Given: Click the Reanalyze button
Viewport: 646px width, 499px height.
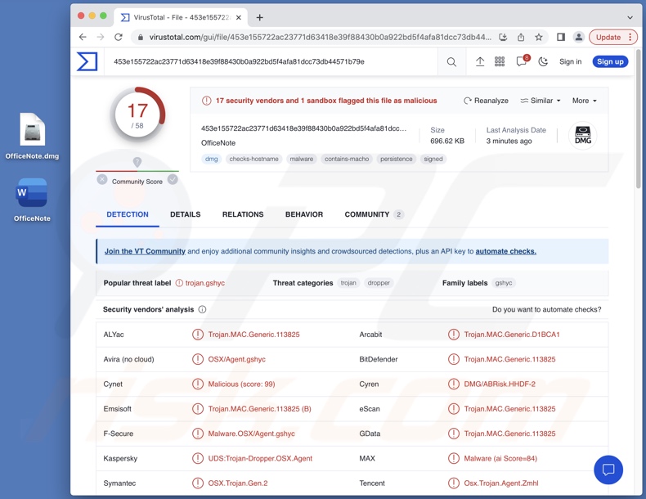Looking at the screenshot, I should [486, 101].
